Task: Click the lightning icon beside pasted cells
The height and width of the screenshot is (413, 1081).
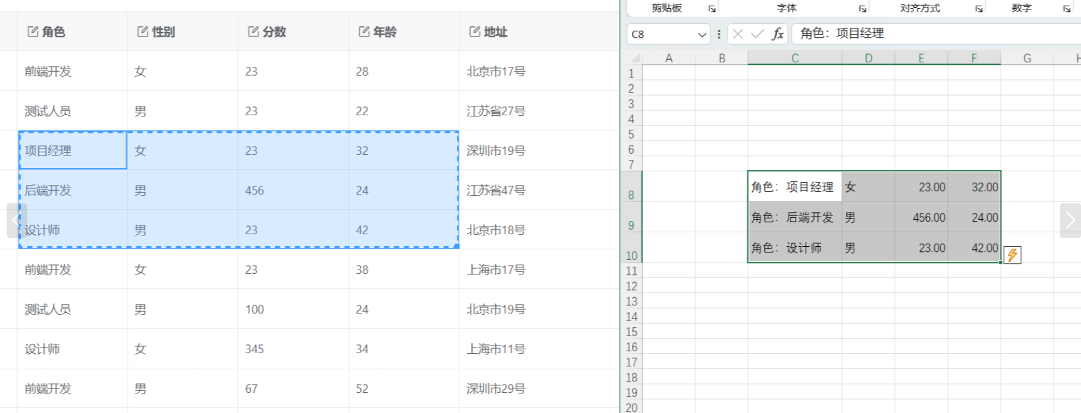Action: click(x=1012, y=255)
